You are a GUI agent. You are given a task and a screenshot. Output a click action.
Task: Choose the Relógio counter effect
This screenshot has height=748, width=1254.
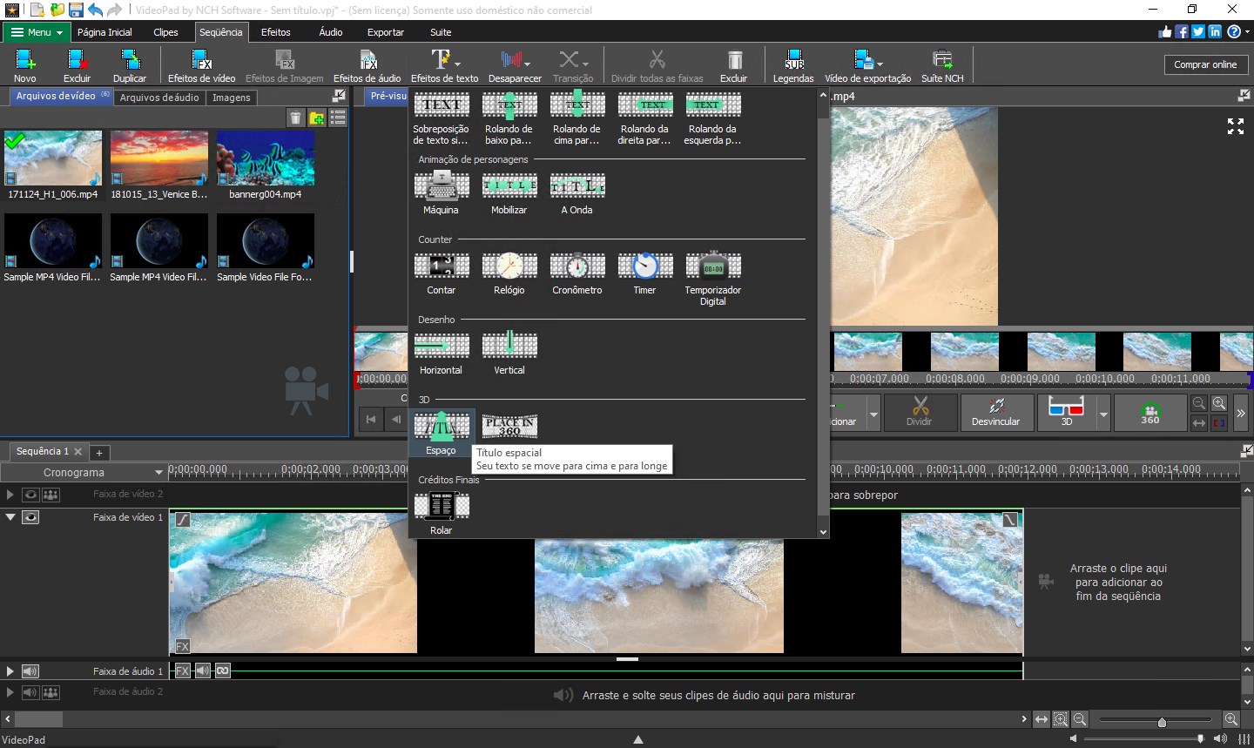click(509, 266)
